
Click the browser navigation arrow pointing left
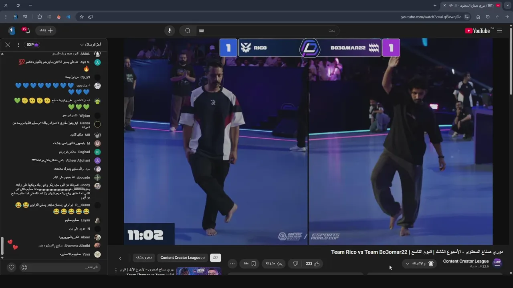497,17
